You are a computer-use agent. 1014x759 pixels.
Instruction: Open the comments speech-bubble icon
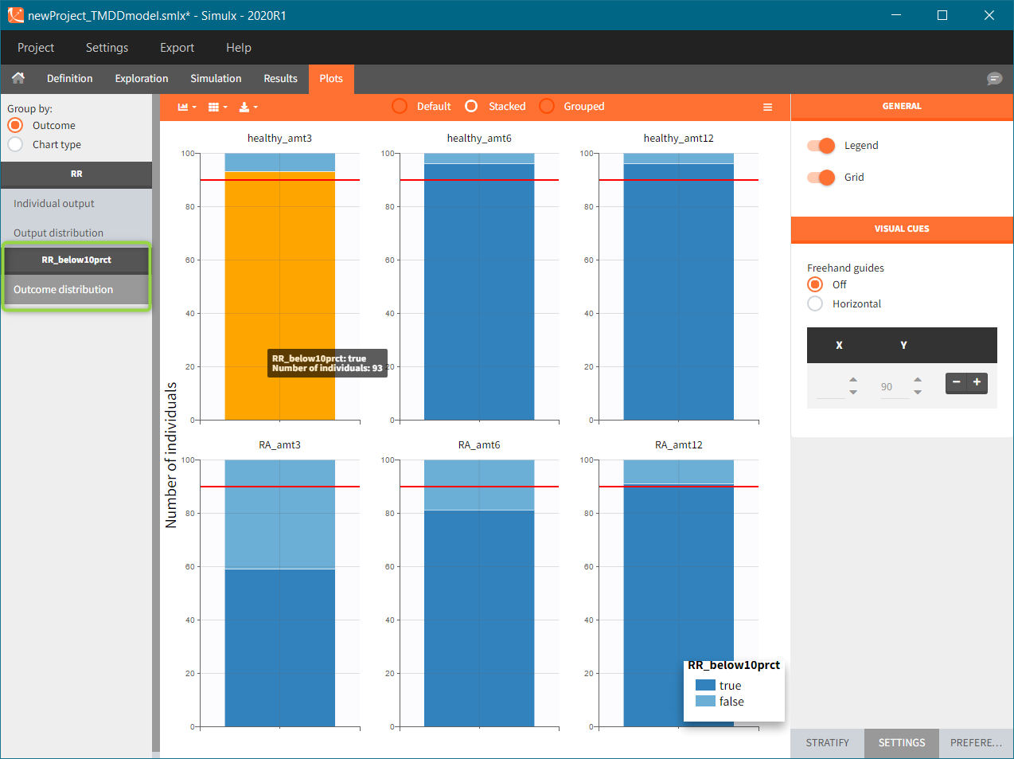coord(994,78)
